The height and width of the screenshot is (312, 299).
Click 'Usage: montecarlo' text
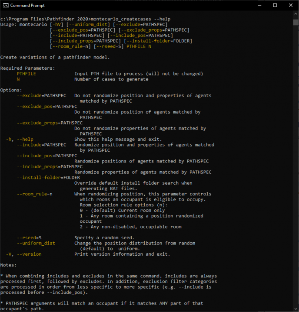pos(23,24)
